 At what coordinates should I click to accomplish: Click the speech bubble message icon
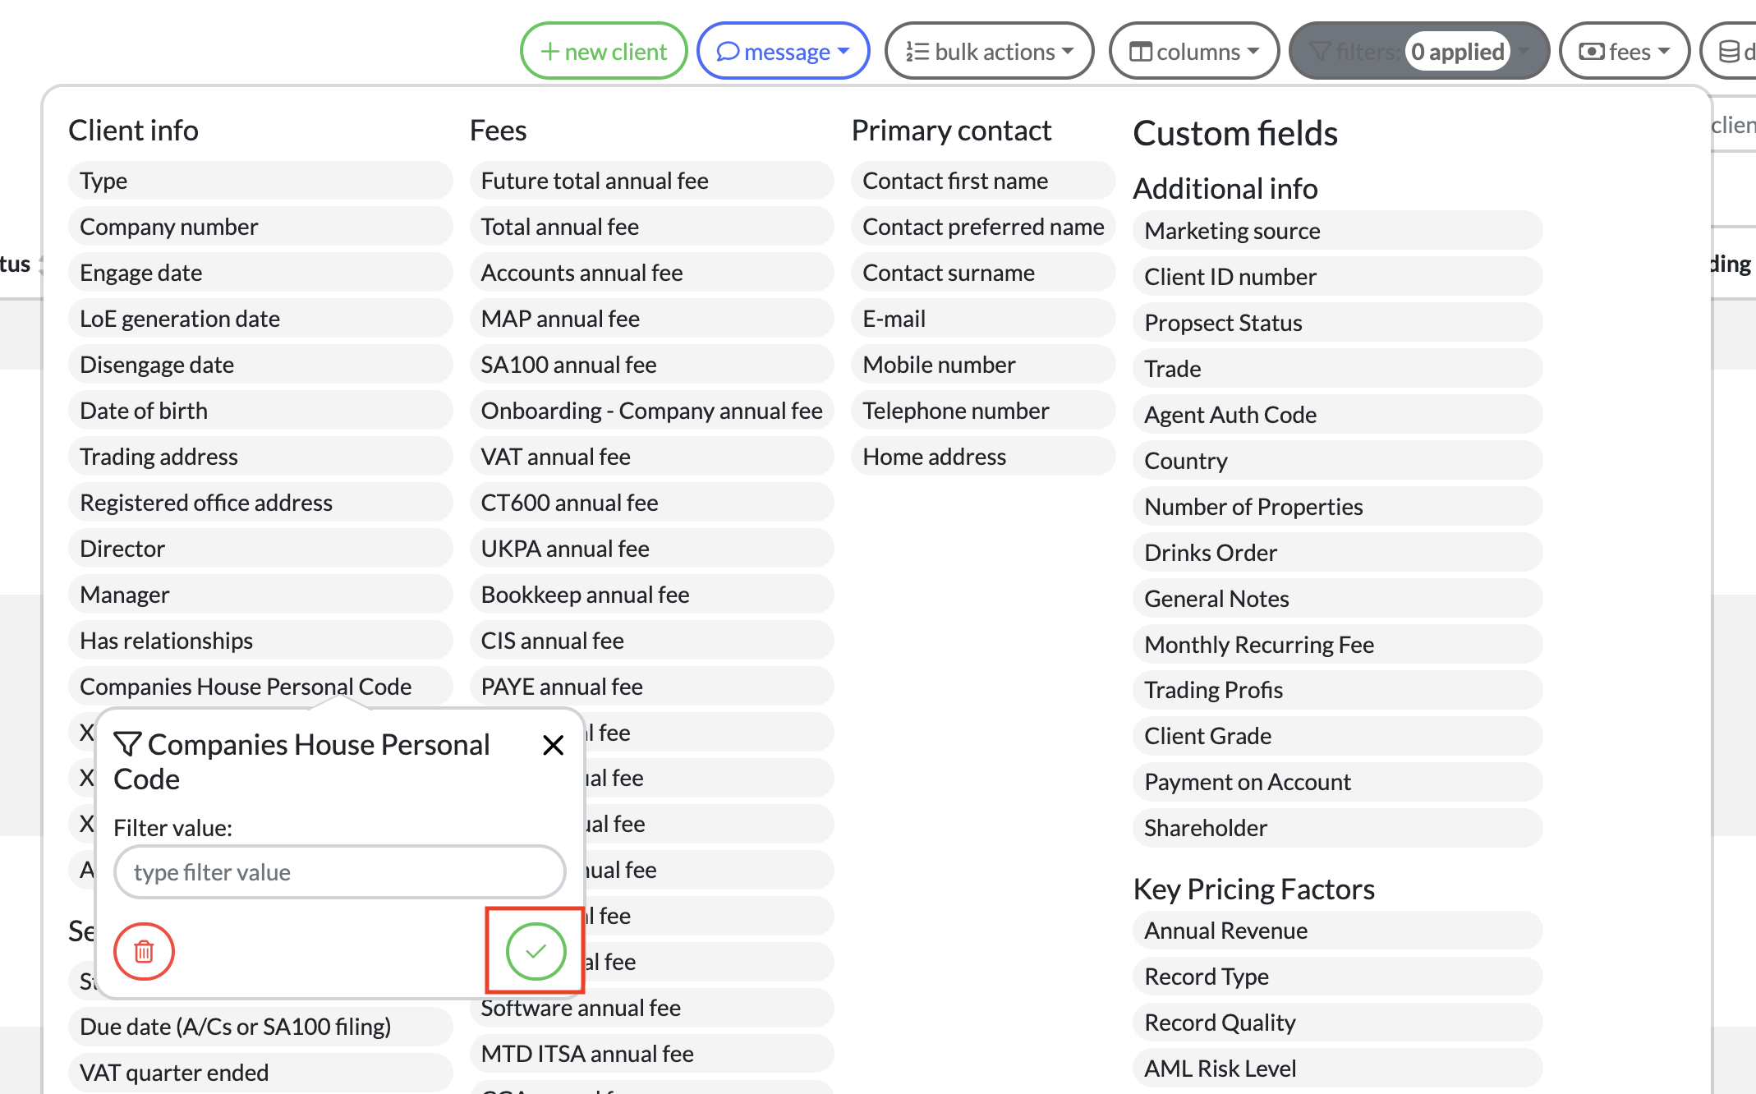pyautogui.click(x=728, y=52)
